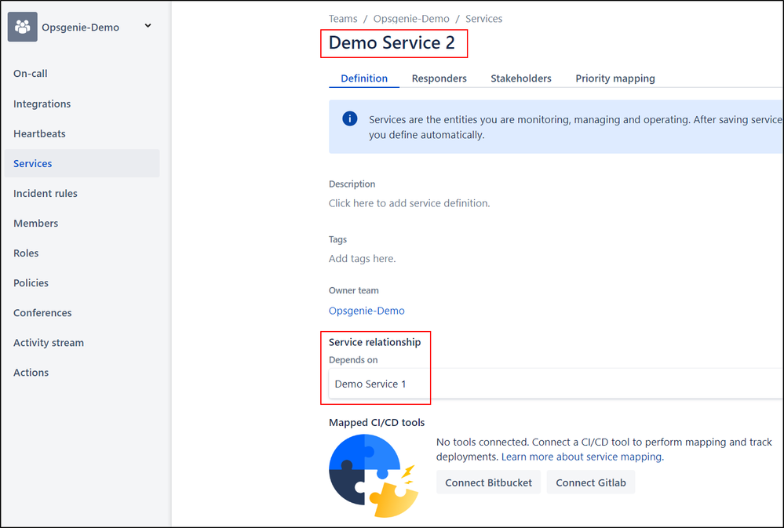Screen dimensions: 784x528
Task: Click the puzzle pieces CI/CD illustration
Action: coord(373,475)
